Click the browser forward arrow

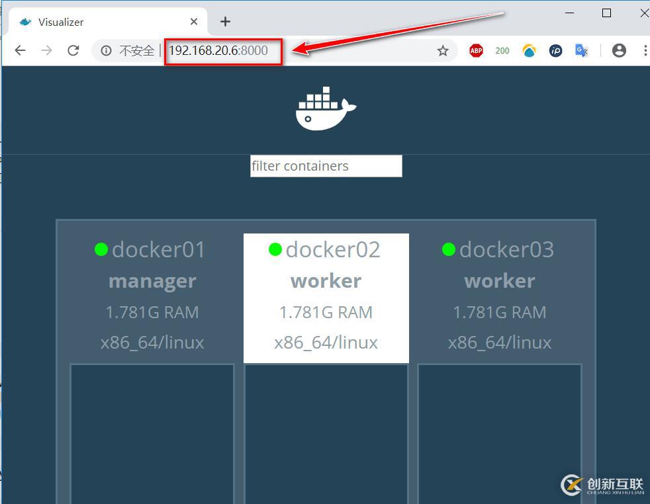pyautogui.click(x=47, y=50)
